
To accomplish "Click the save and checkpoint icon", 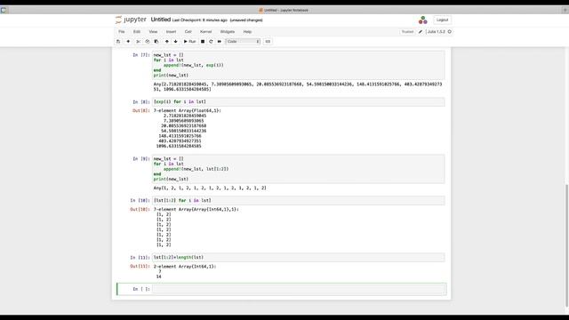I will [118, 42].
